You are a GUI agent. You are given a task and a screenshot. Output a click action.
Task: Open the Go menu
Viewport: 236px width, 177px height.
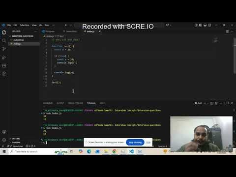(x=41, y=25)
